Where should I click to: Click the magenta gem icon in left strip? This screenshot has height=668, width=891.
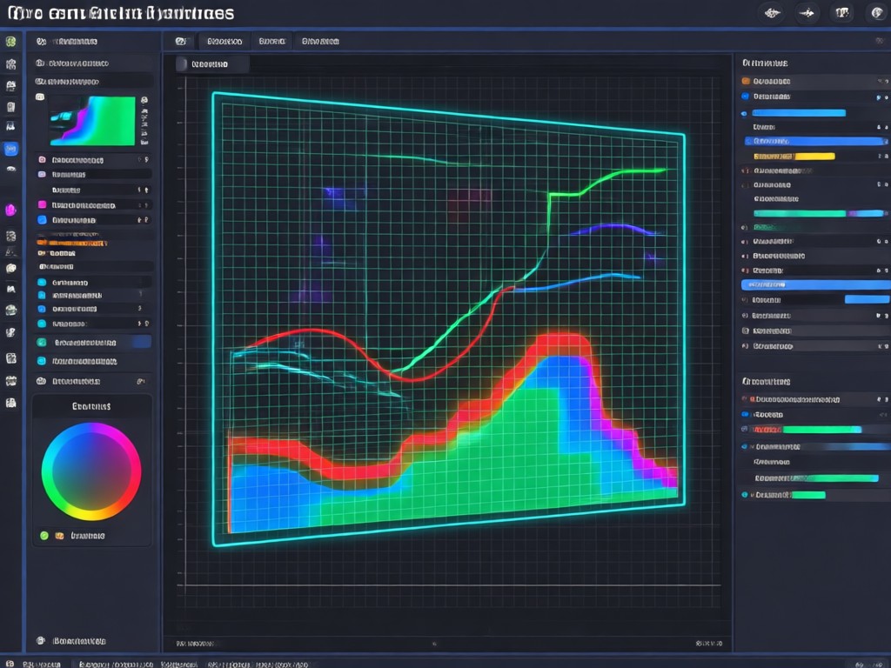point(10,210)
